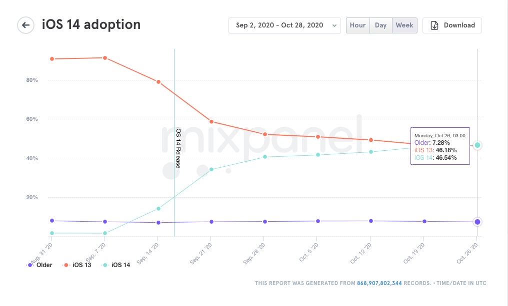Image resolution: width=508 pixels, height=306 pixels.
Task: Select the Week granularity tab
Action: (x=404, y=25)
